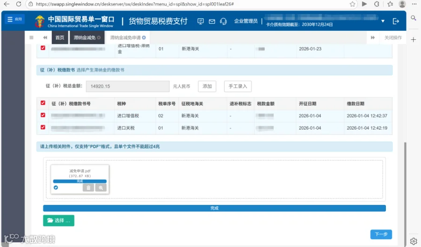Click the browser play-shaped toolbar icon

364,4
